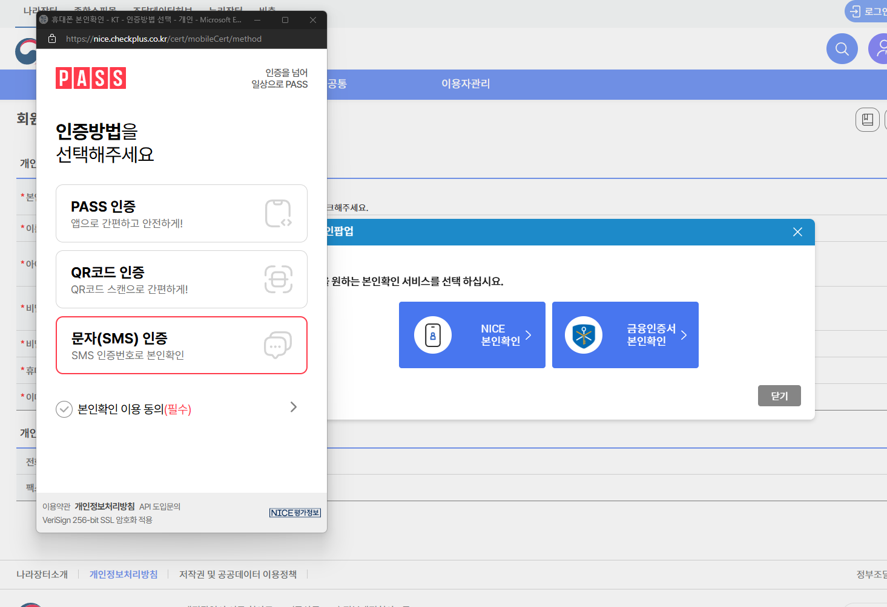Open 이용약관 link in PASS footer
The image size is (887, 607).
click(56, 507)
